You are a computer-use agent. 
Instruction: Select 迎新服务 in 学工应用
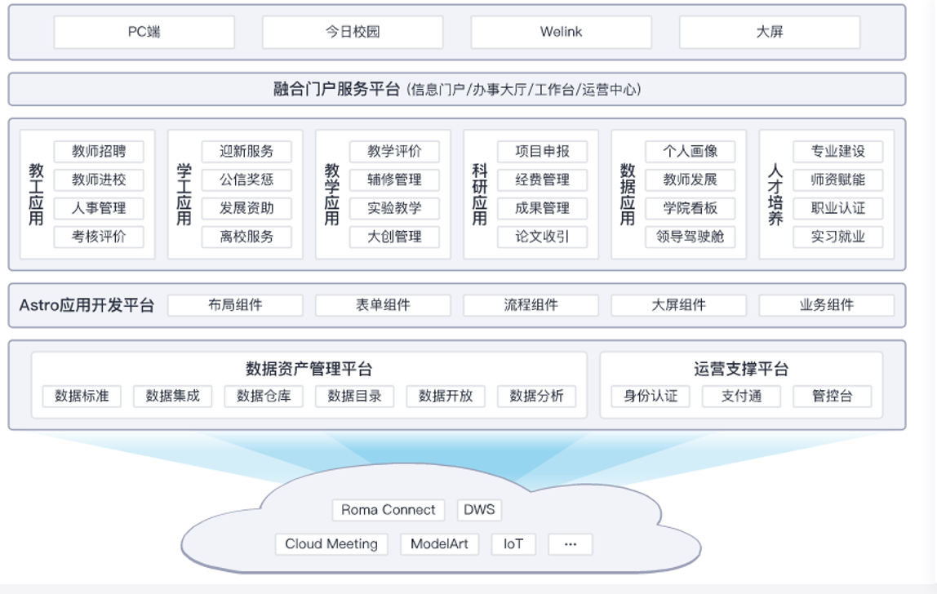tap(248, 151)
